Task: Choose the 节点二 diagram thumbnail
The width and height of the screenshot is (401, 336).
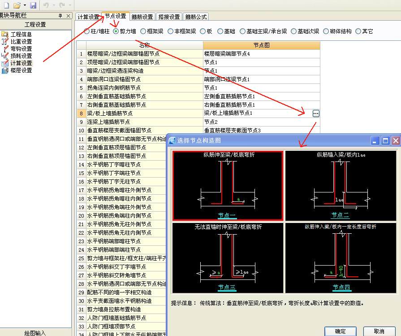Action: click(341, 186)
